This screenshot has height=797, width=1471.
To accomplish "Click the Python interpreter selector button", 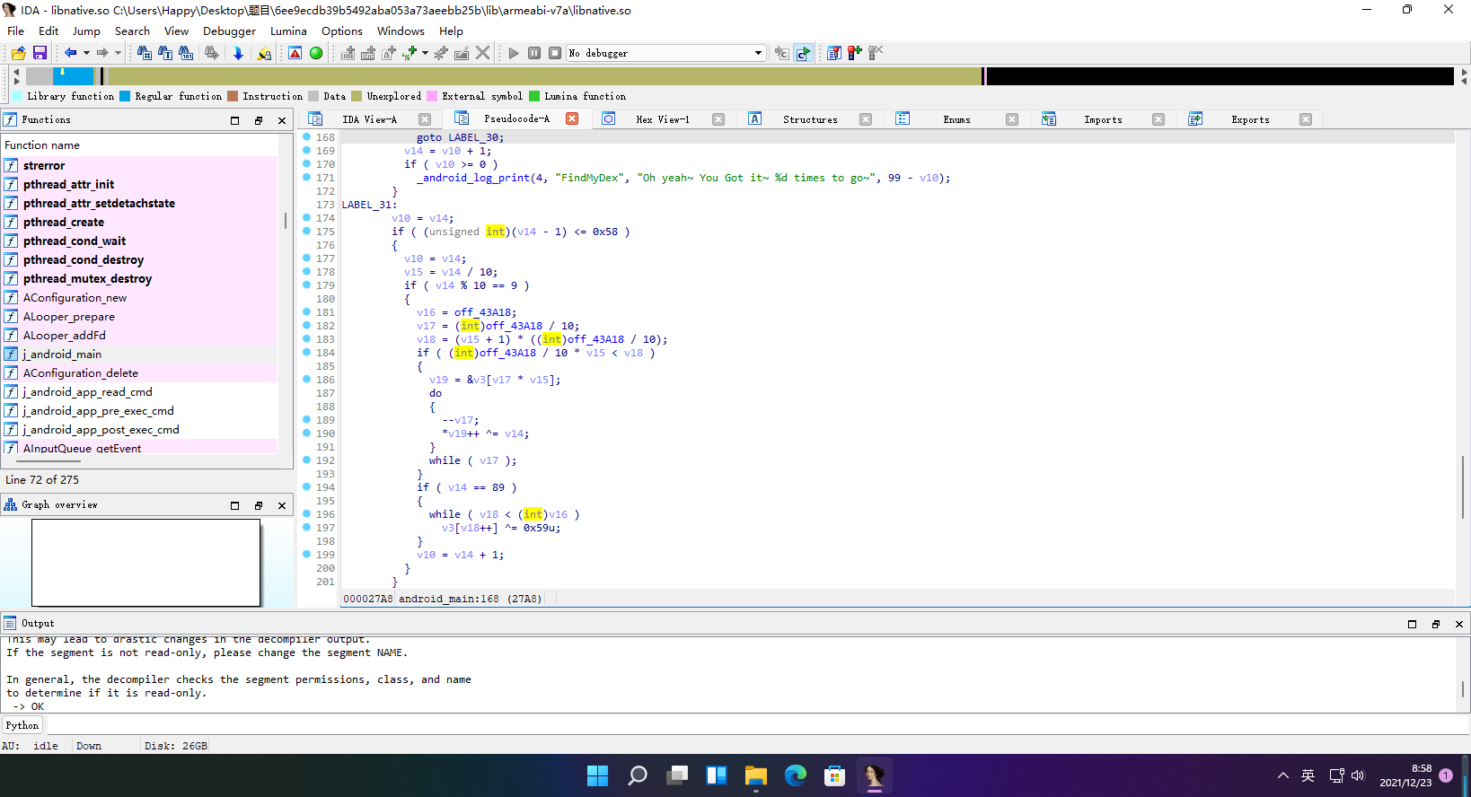I will 22,725.
